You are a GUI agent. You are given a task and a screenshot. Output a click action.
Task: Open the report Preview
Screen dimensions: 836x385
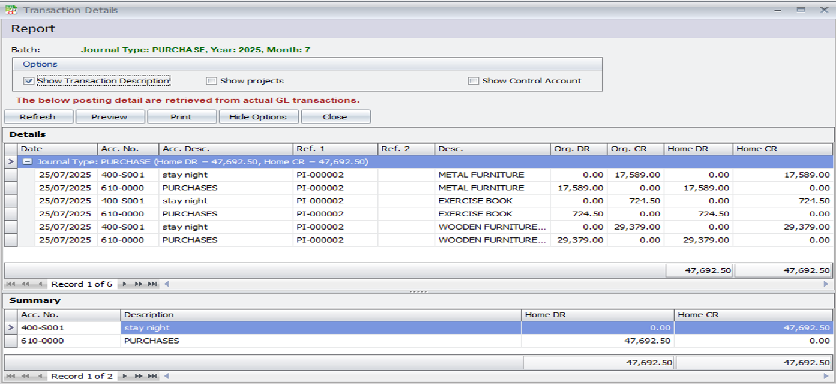(109, 117)
